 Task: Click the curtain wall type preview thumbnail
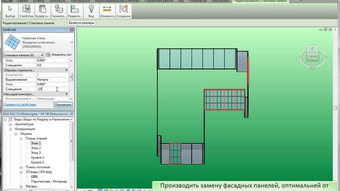tap(12, 42)
